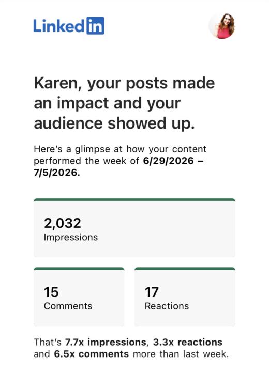Open the 17 Reactions card
The width and height of the screenshot is (269, 372).
185,297
